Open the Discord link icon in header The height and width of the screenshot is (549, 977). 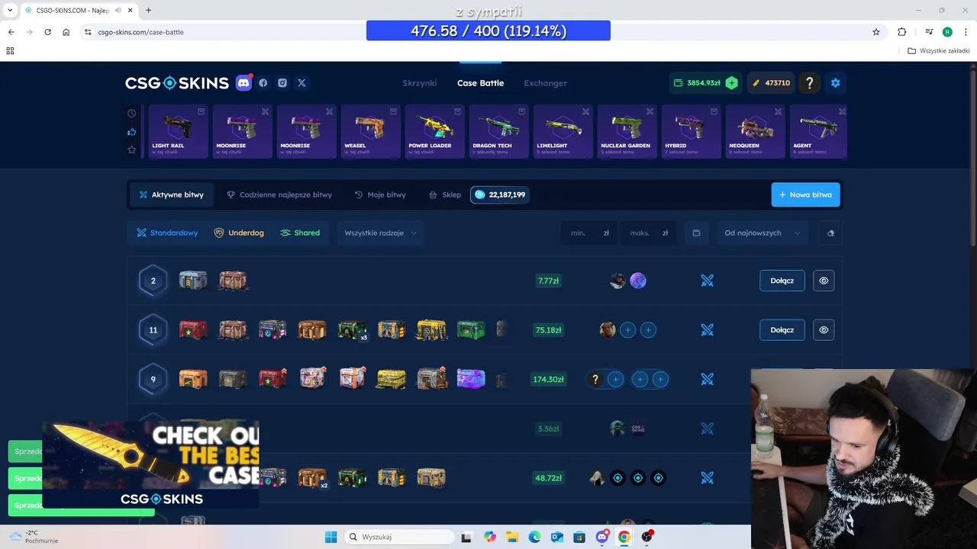pyautogui.click(x=243, y=83)
